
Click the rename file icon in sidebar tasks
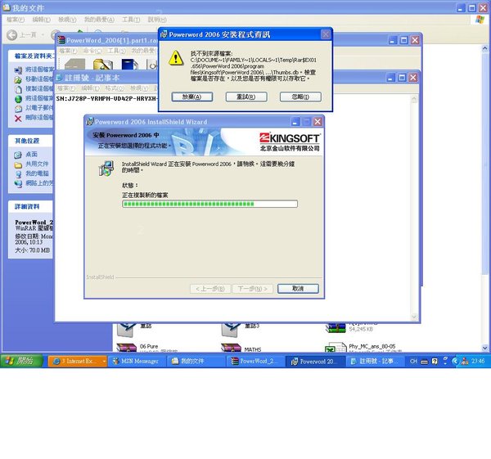[18, 70]
